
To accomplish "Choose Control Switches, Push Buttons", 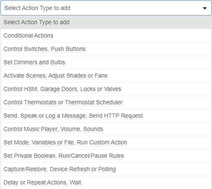I will point(106,49).
